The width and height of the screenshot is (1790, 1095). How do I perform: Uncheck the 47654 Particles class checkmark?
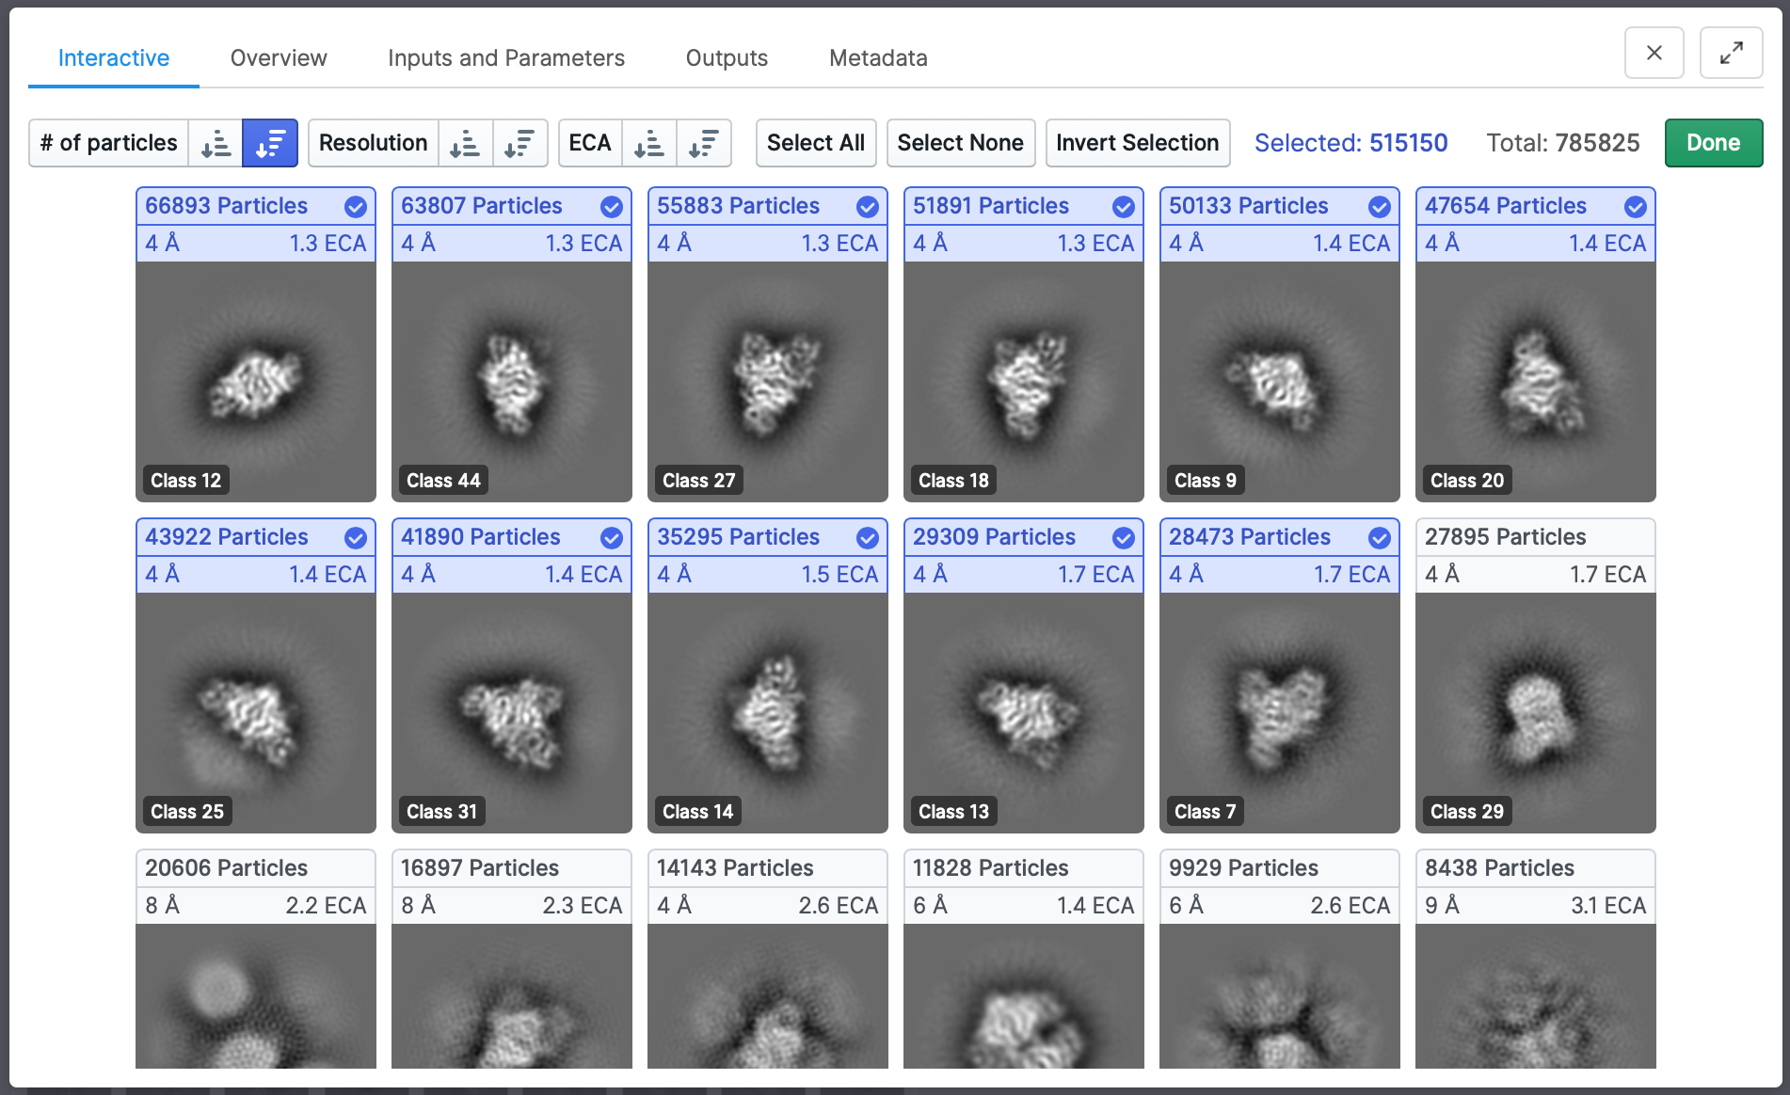pos(1636,207)
